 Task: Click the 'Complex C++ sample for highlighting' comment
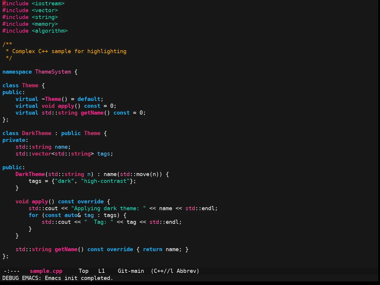click(x=69, y=51)
